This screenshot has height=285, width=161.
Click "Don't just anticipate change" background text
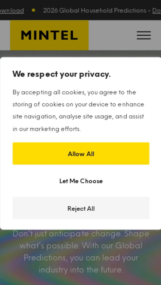coord(81,234)
